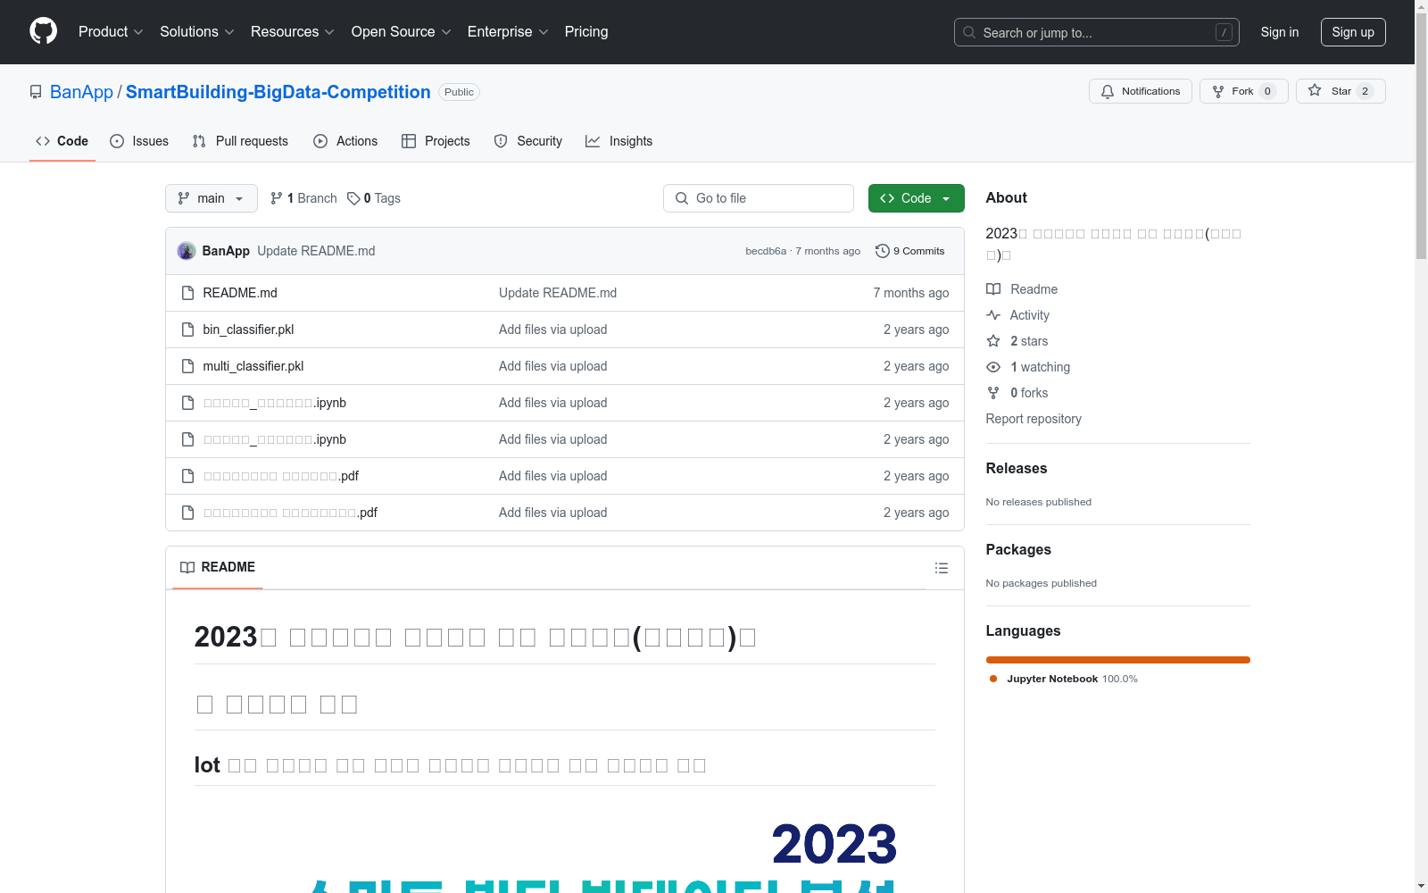The height and width of the screenshot is (893, 1428).
Task: Go to the Pricing page
Action: 586,32
